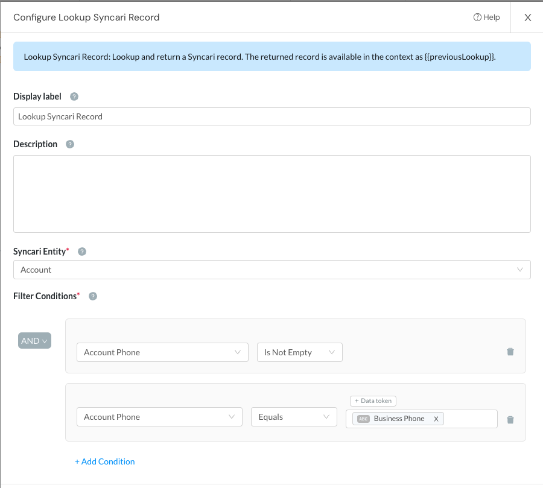
Task: Open the Help link in header
Action: (x=486, y=17)
